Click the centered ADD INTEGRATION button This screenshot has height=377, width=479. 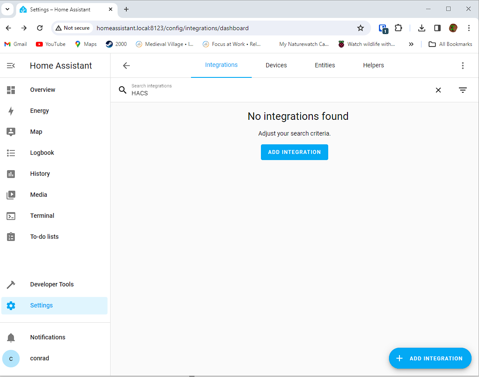coord(294,152)
